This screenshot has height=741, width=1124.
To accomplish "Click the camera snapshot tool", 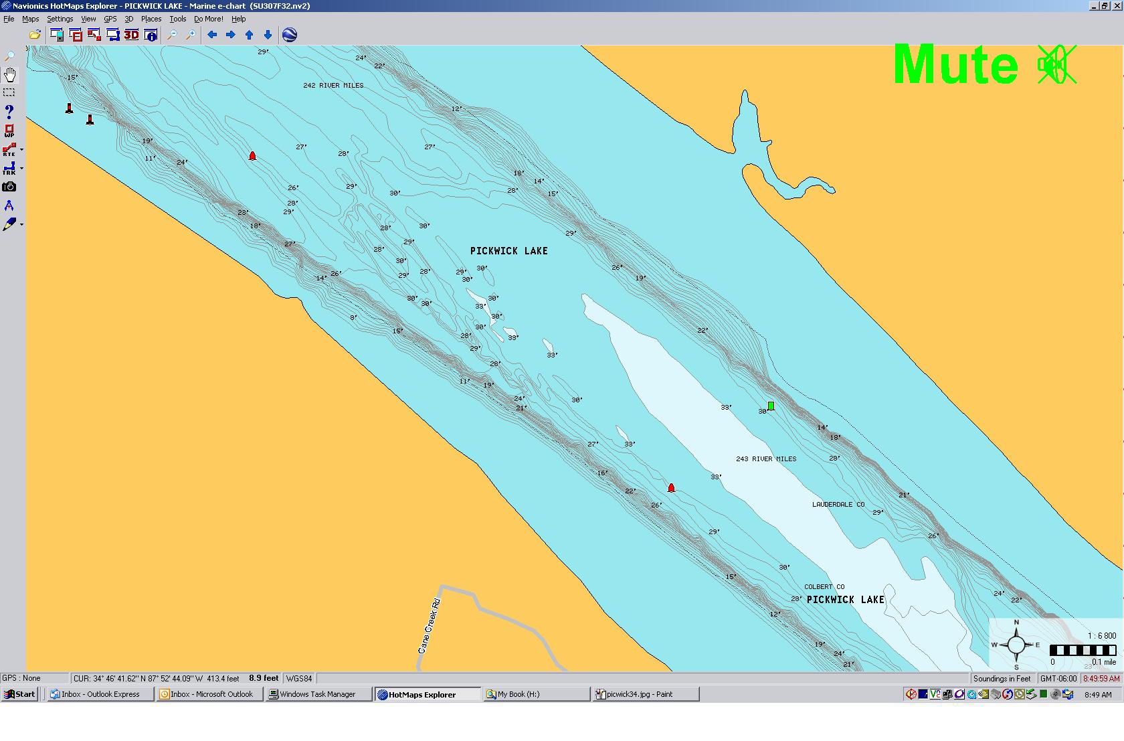I will coord(9,187).
